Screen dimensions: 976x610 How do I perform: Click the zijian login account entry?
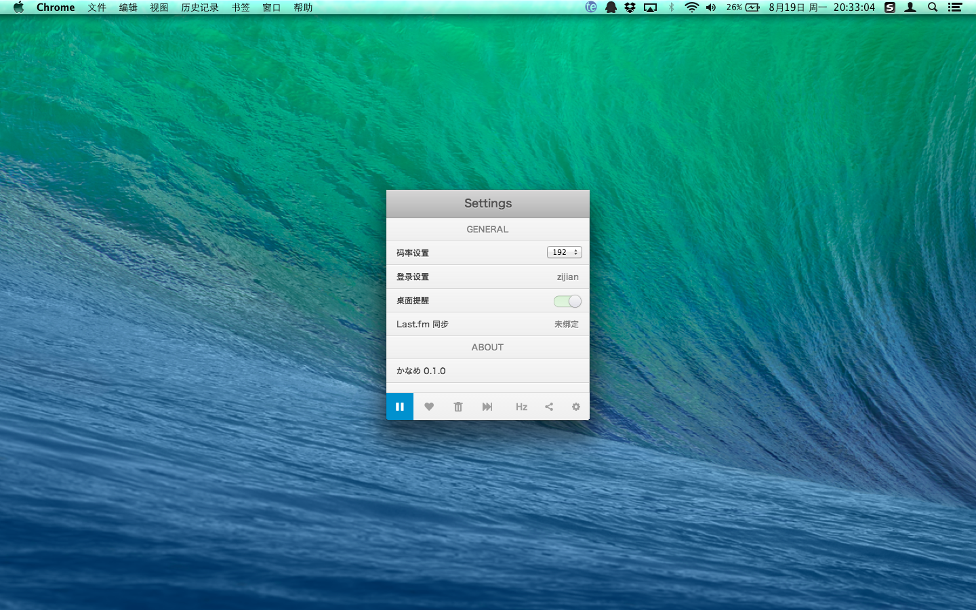[568, 277]
